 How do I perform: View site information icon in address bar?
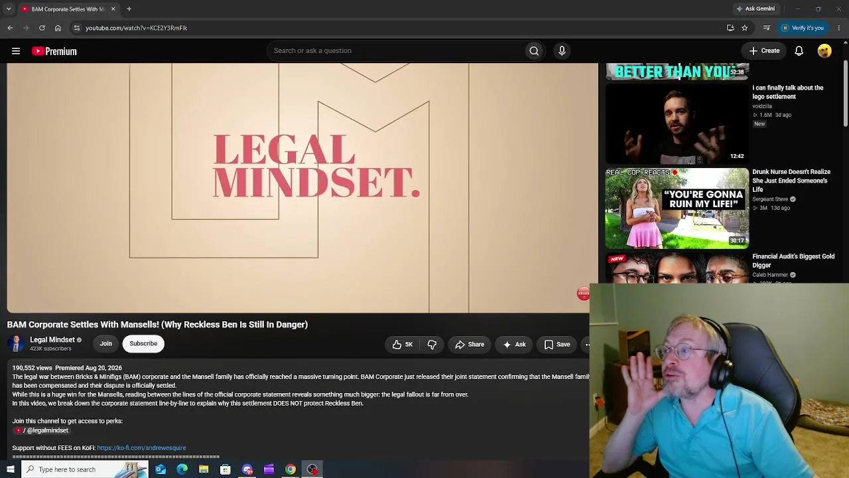[x=77, y=28]
